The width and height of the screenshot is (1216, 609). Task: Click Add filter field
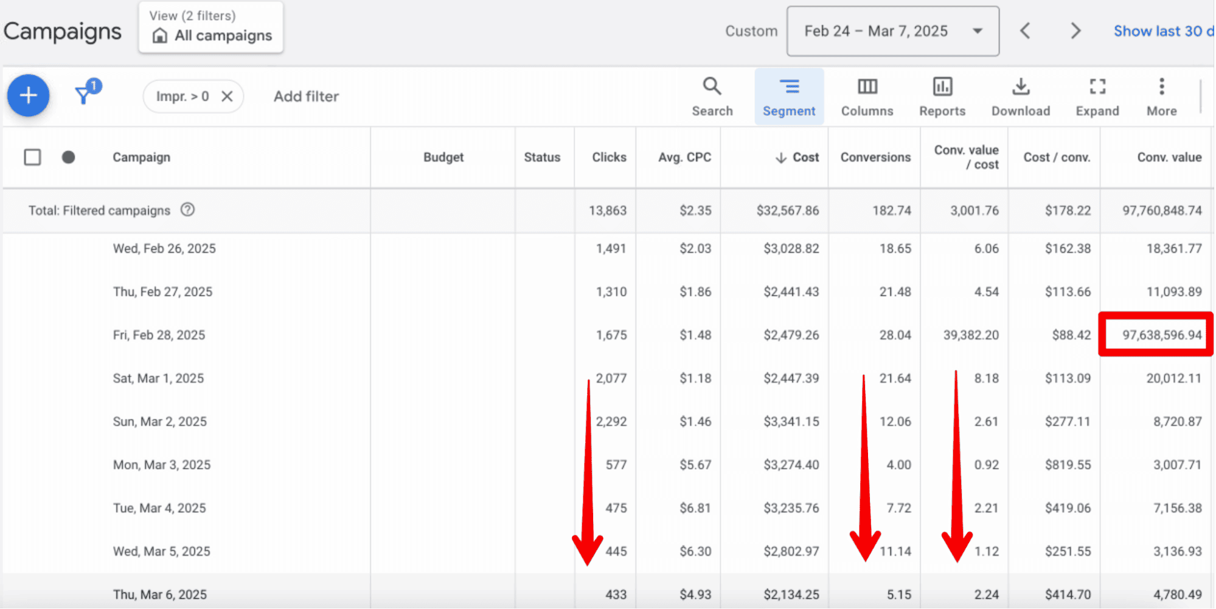point(306,96)
